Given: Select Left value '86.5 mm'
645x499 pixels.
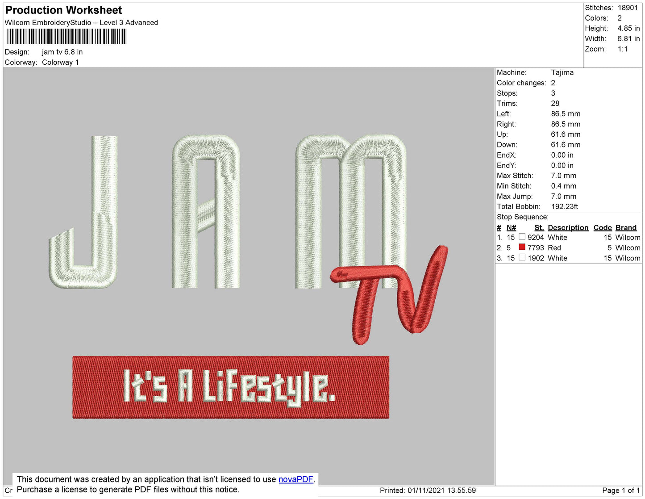Looking at the screenshot, I should [x=566, y=114].
